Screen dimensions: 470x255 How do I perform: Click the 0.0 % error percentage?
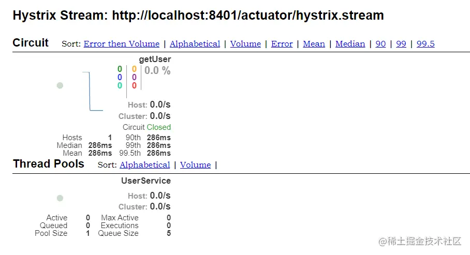pyautogui.click(x=157, y=70)
